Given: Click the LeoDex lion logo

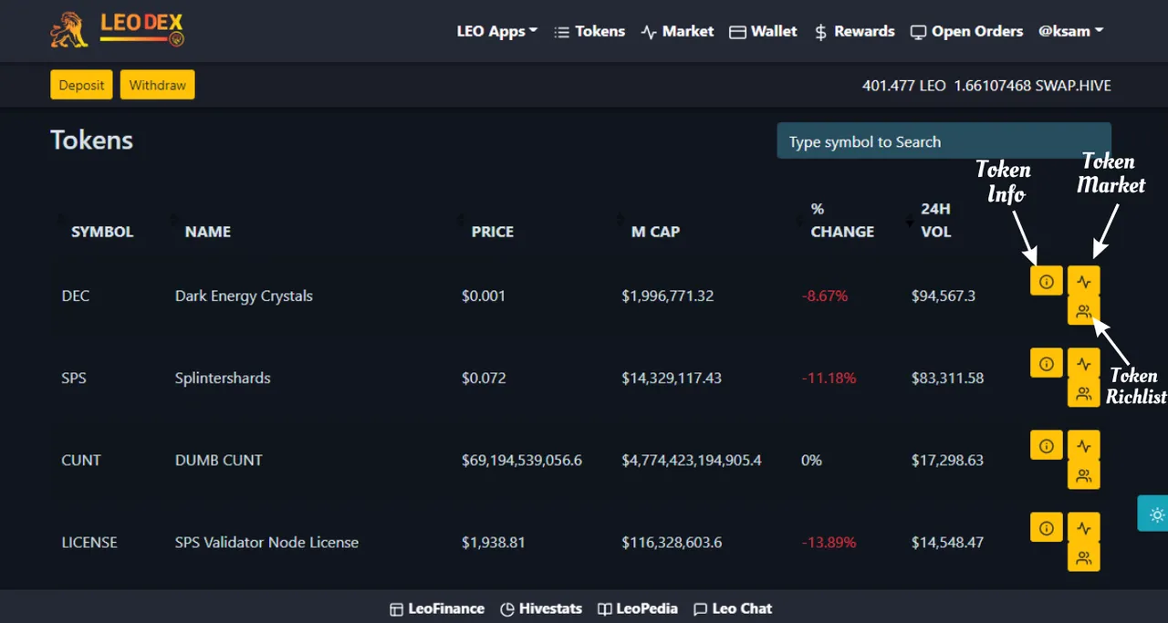Looking at the screenshot, I should tap(118, 29).
